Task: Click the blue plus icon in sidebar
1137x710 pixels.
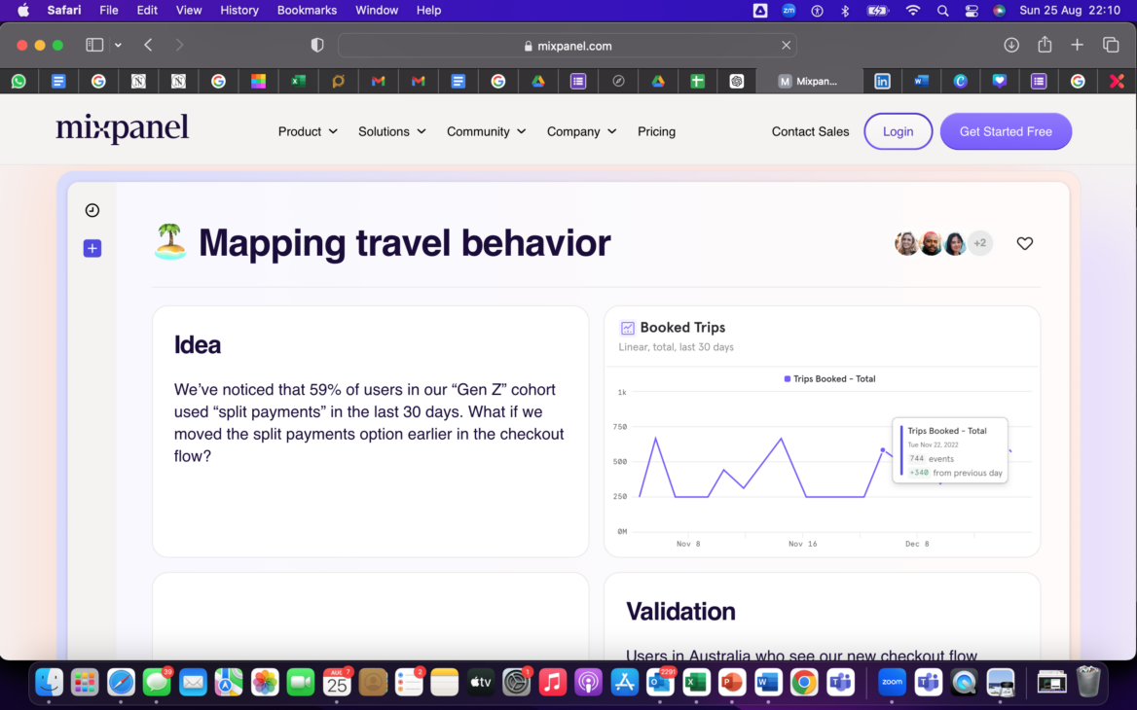Action: [92, 249]
